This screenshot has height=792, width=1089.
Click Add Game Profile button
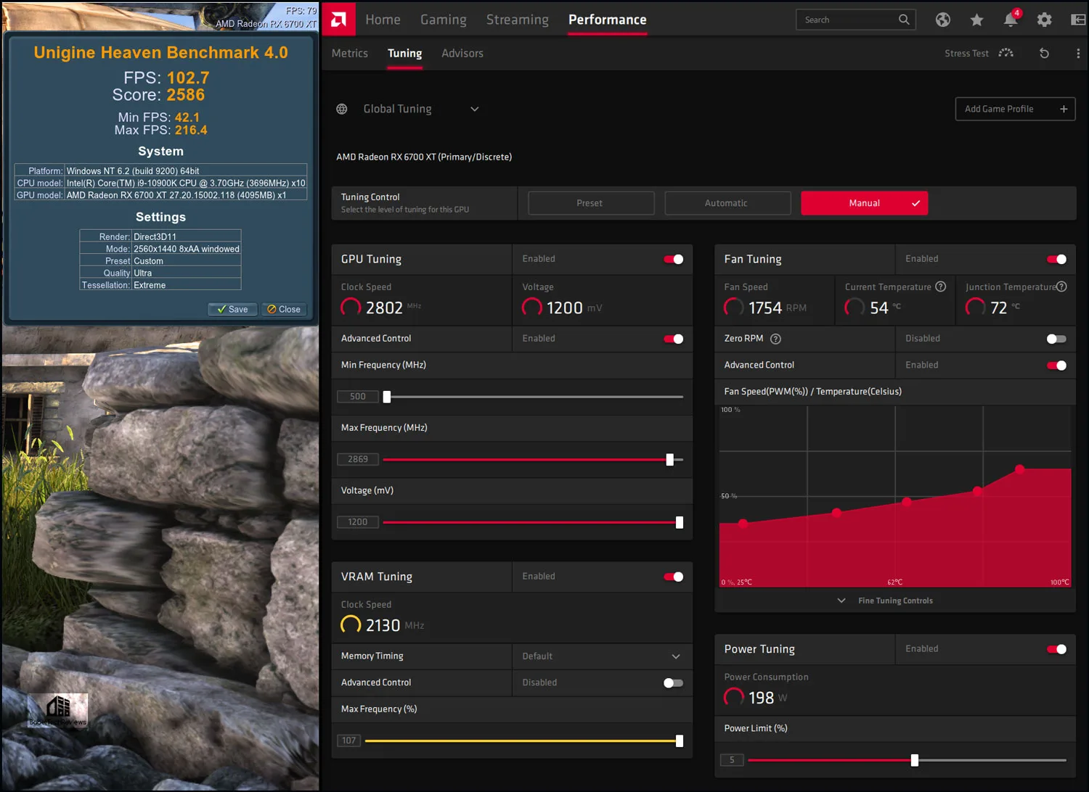[1015, 109]
